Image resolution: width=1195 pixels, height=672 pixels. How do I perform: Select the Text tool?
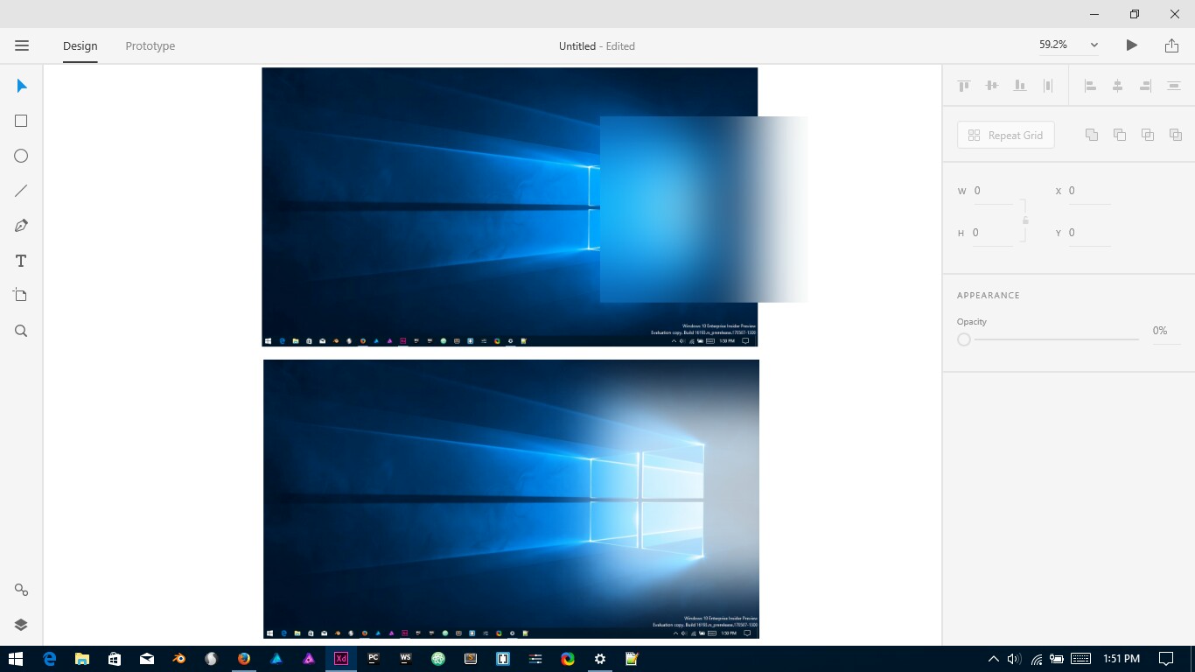click(21, 261)
